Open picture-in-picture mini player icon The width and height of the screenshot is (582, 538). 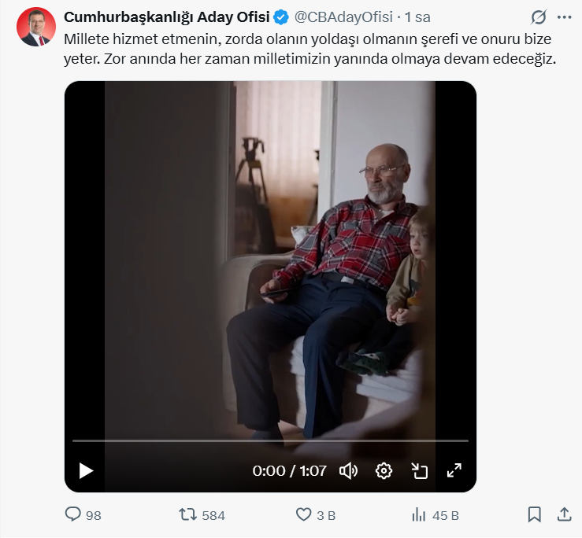(419, 470)
